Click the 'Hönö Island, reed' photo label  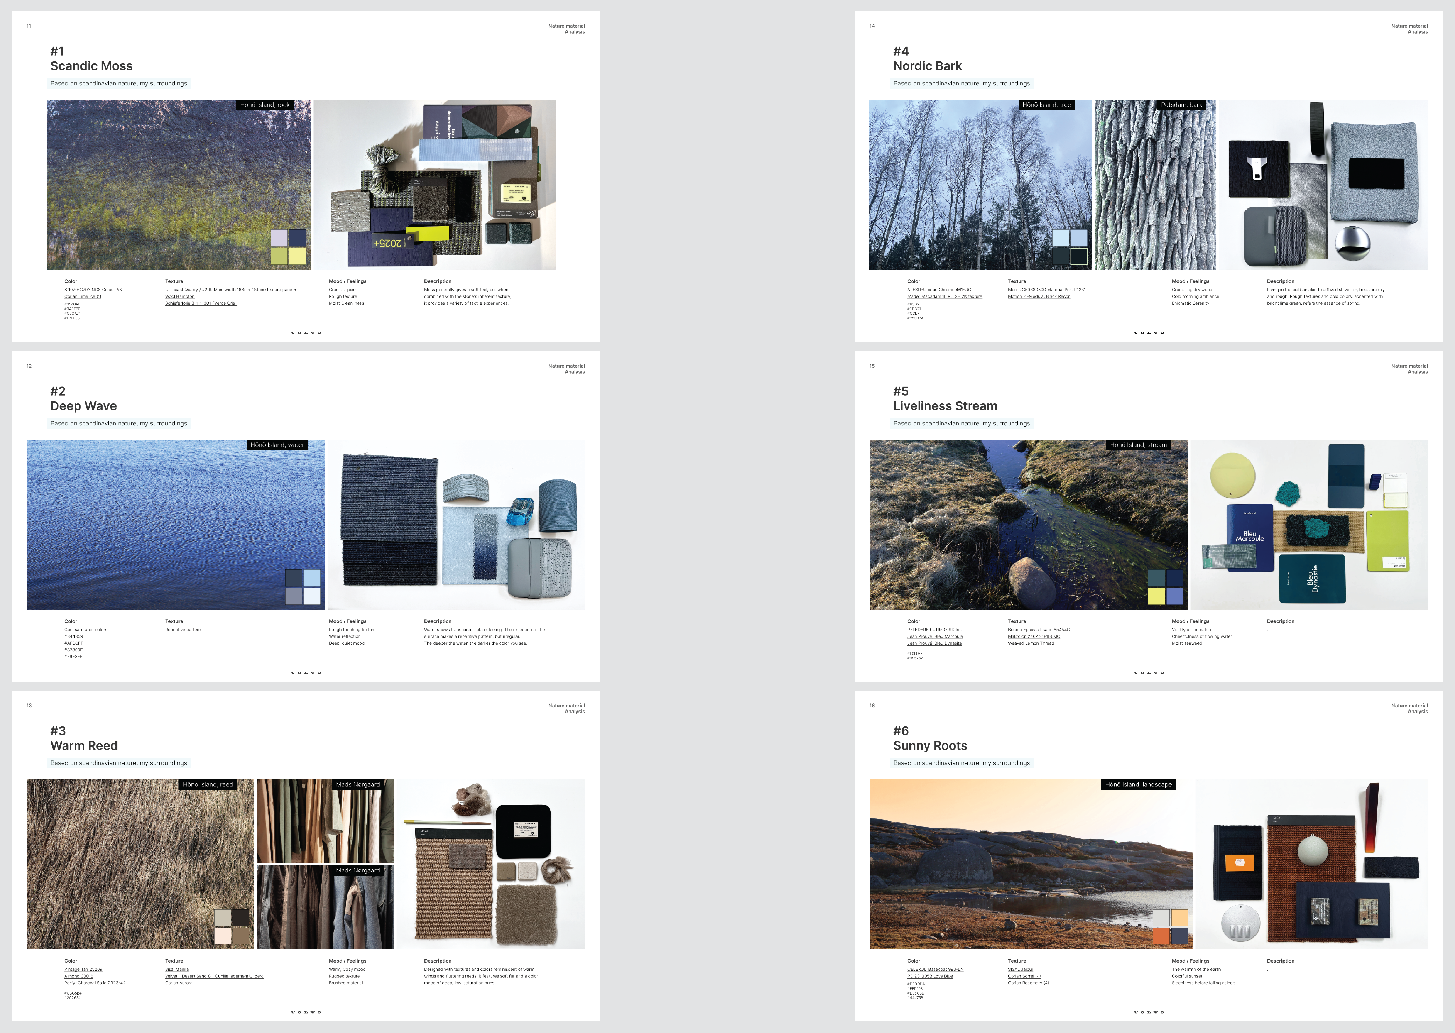point(208,784)
